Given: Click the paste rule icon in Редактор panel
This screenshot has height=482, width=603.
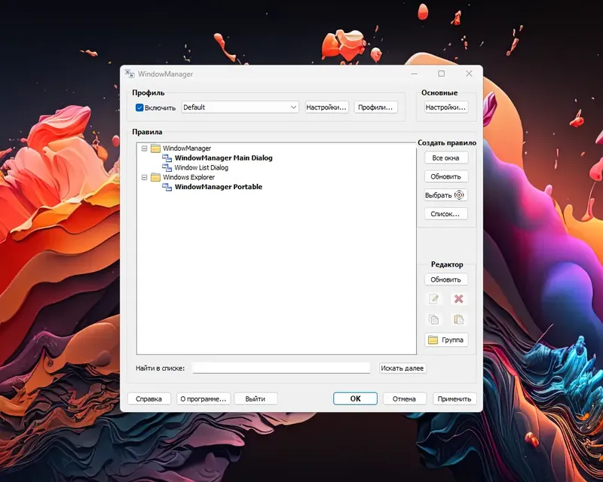Looking at the screenshot, I should click(458, 320).
